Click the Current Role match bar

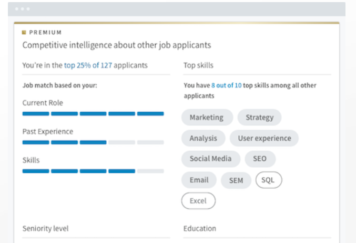coord(93,113)
